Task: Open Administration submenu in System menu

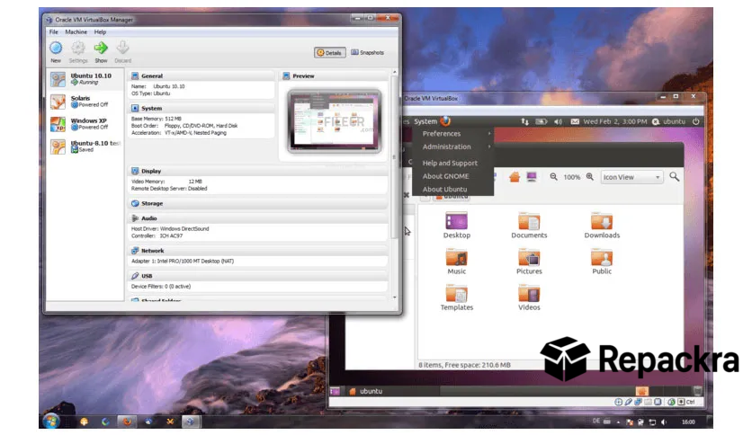Action: click(453, 146)
